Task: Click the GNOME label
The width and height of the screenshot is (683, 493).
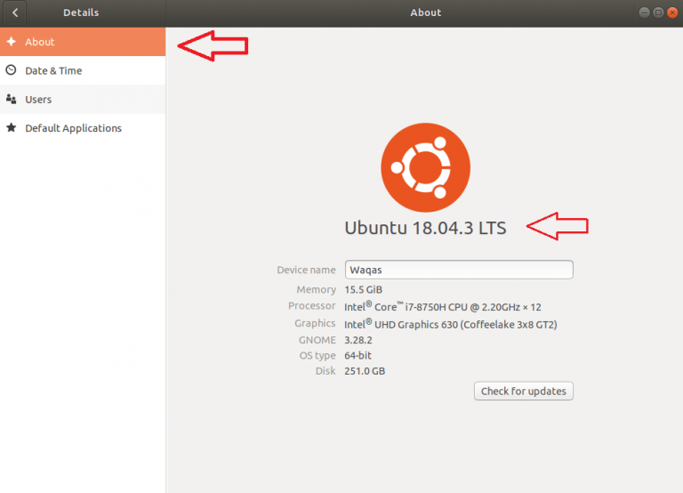Action: coord(317,340)
